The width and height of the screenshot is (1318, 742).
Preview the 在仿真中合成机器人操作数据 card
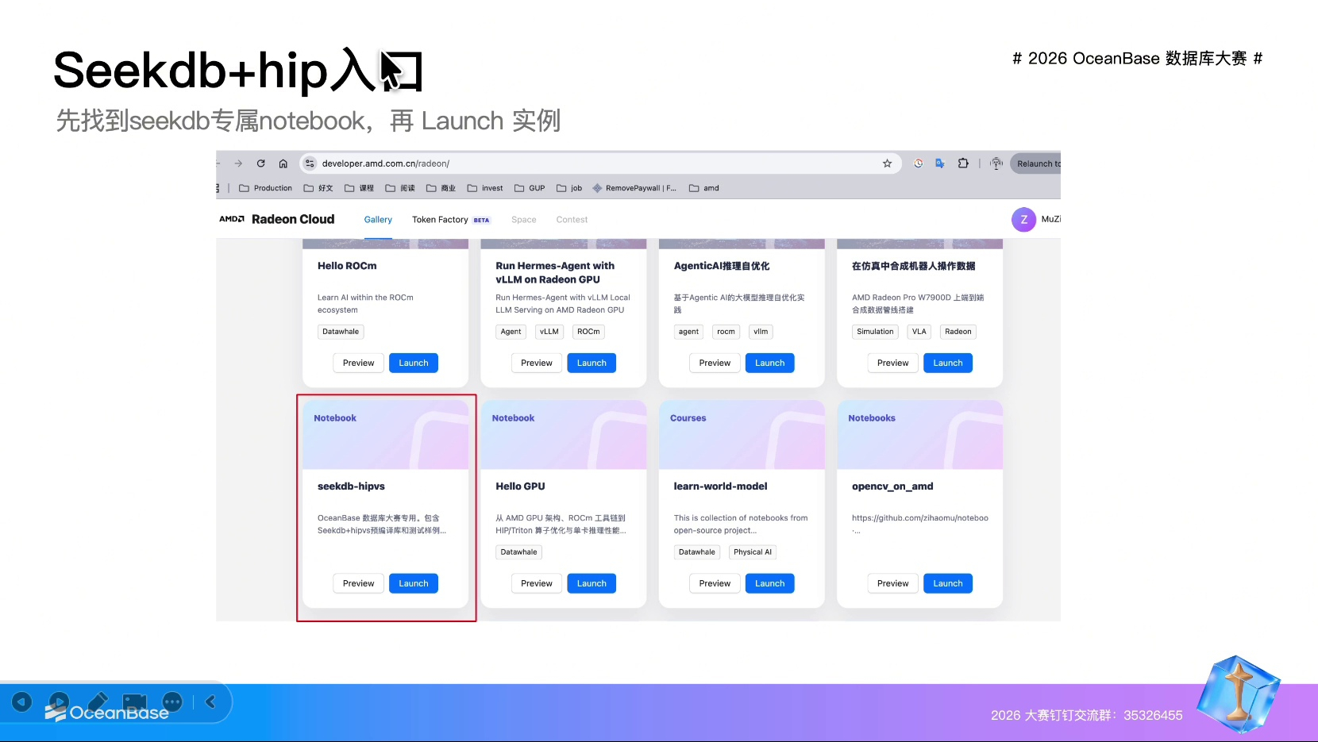point(893,363)
